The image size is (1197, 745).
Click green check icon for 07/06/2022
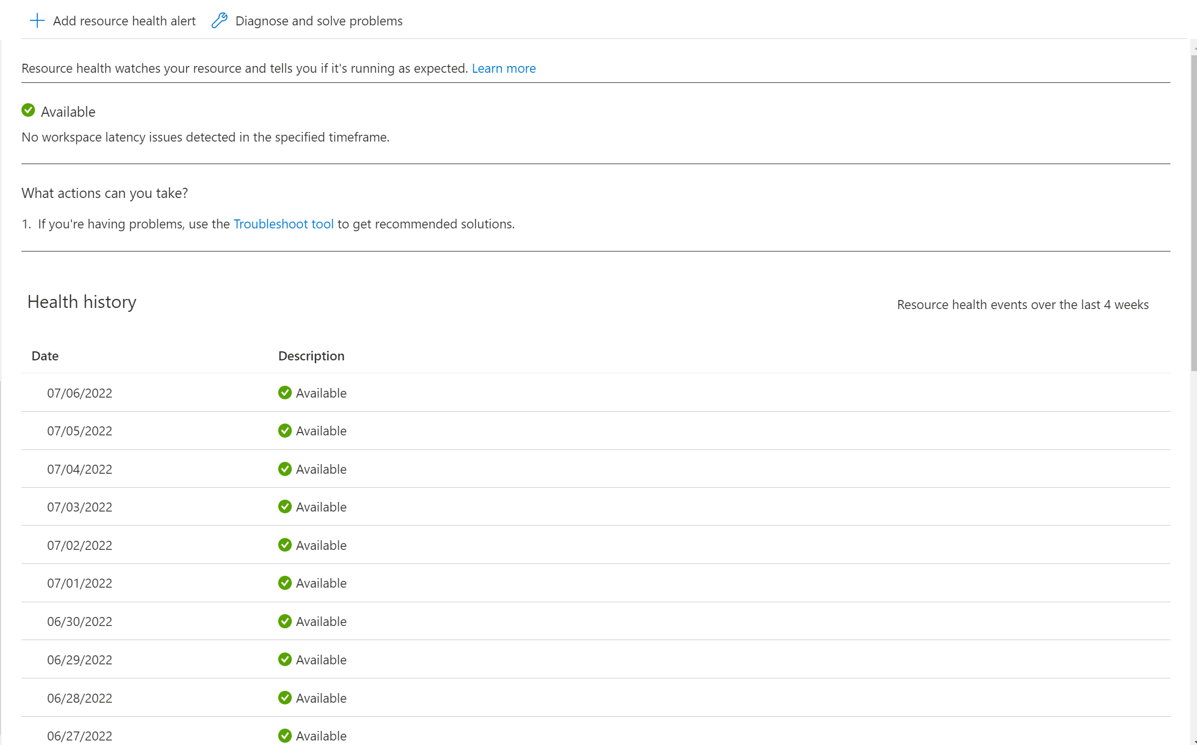(x=285, y=393)
